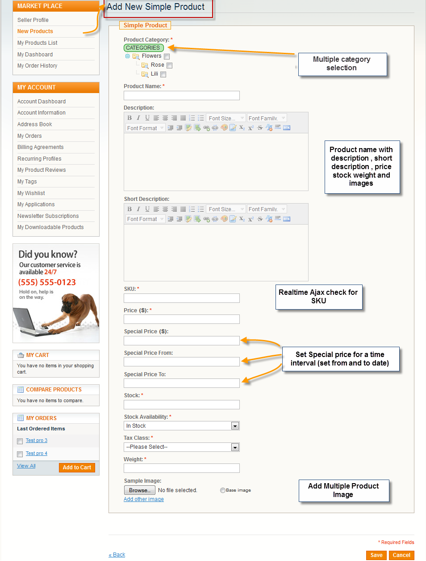Open My Wishlist in My Account
This screenshot has height=561, width=426.
(31, 193)
